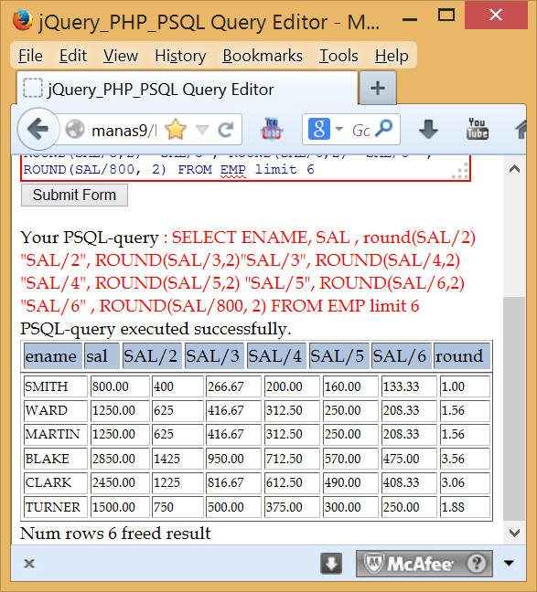The image size is (537, 592).
Task: Click the search magnifier icon
Action: 384,129
